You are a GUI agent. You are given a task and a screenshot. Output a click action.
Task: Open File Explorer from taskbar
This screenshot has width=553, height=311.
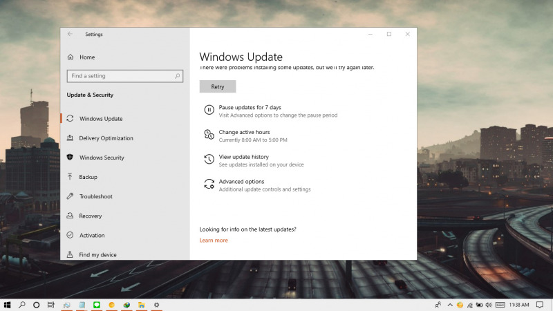(x=142, y=305)
